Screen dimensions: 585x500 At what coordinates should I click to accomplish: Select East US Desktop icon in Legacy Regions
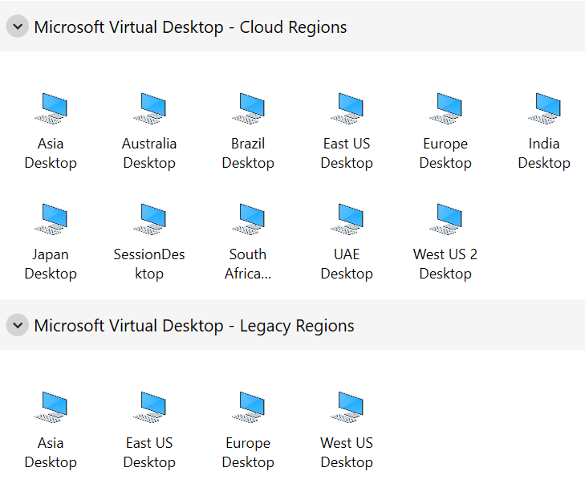(149, 407)
